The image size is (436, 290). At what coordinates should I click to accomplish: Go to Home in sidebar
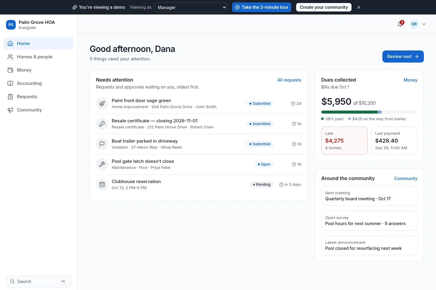click(x=38, y=43)
